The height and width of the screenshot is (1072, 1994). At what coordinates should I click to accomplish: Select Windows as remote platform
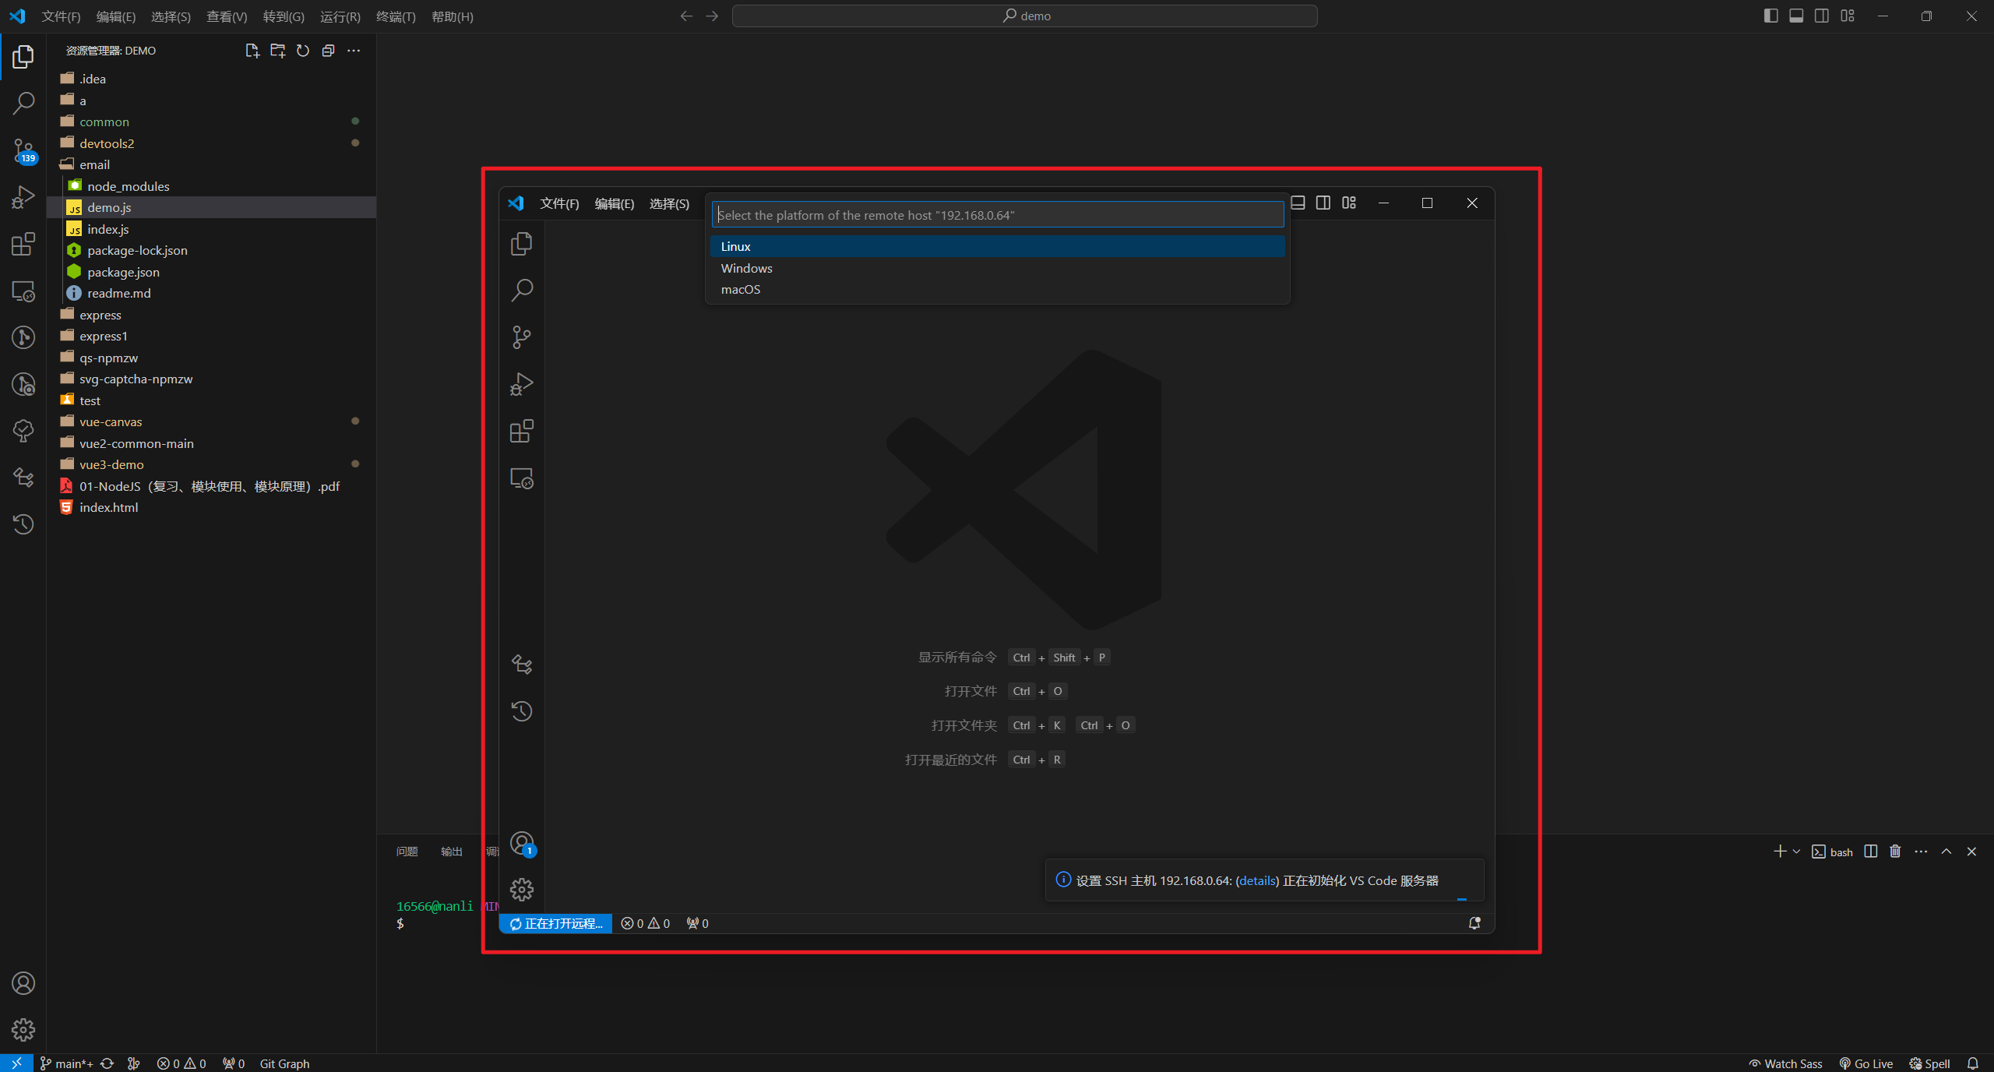click(746, 268)
